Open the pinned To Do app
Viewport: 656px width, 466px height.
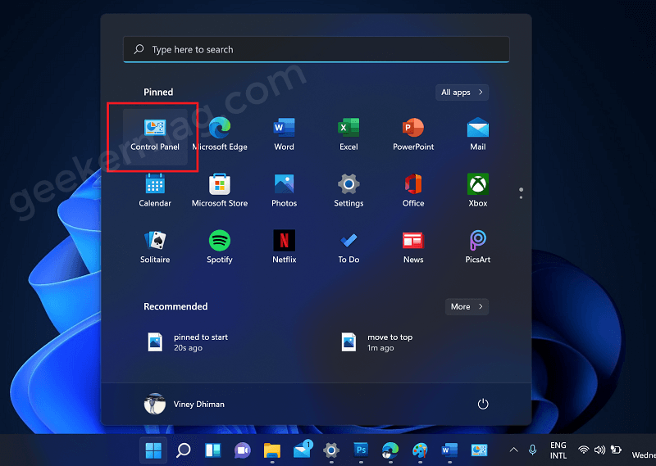coord(348,247)
